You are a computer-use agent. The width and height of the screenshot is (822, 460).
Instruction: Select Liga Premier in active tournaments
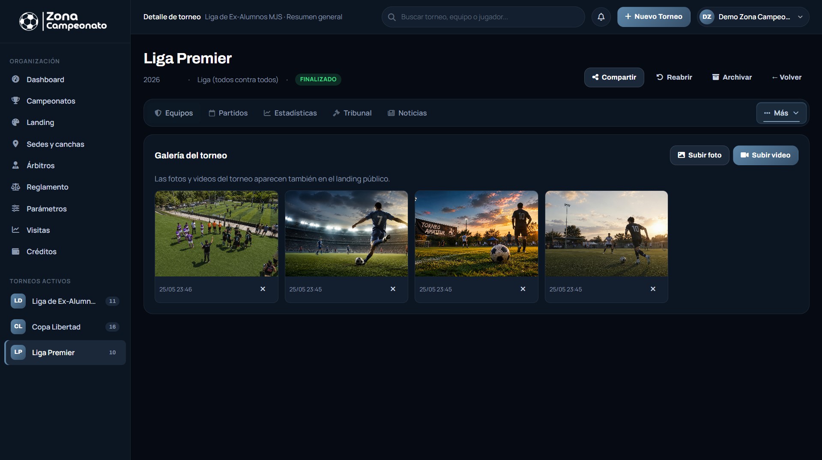65,353
